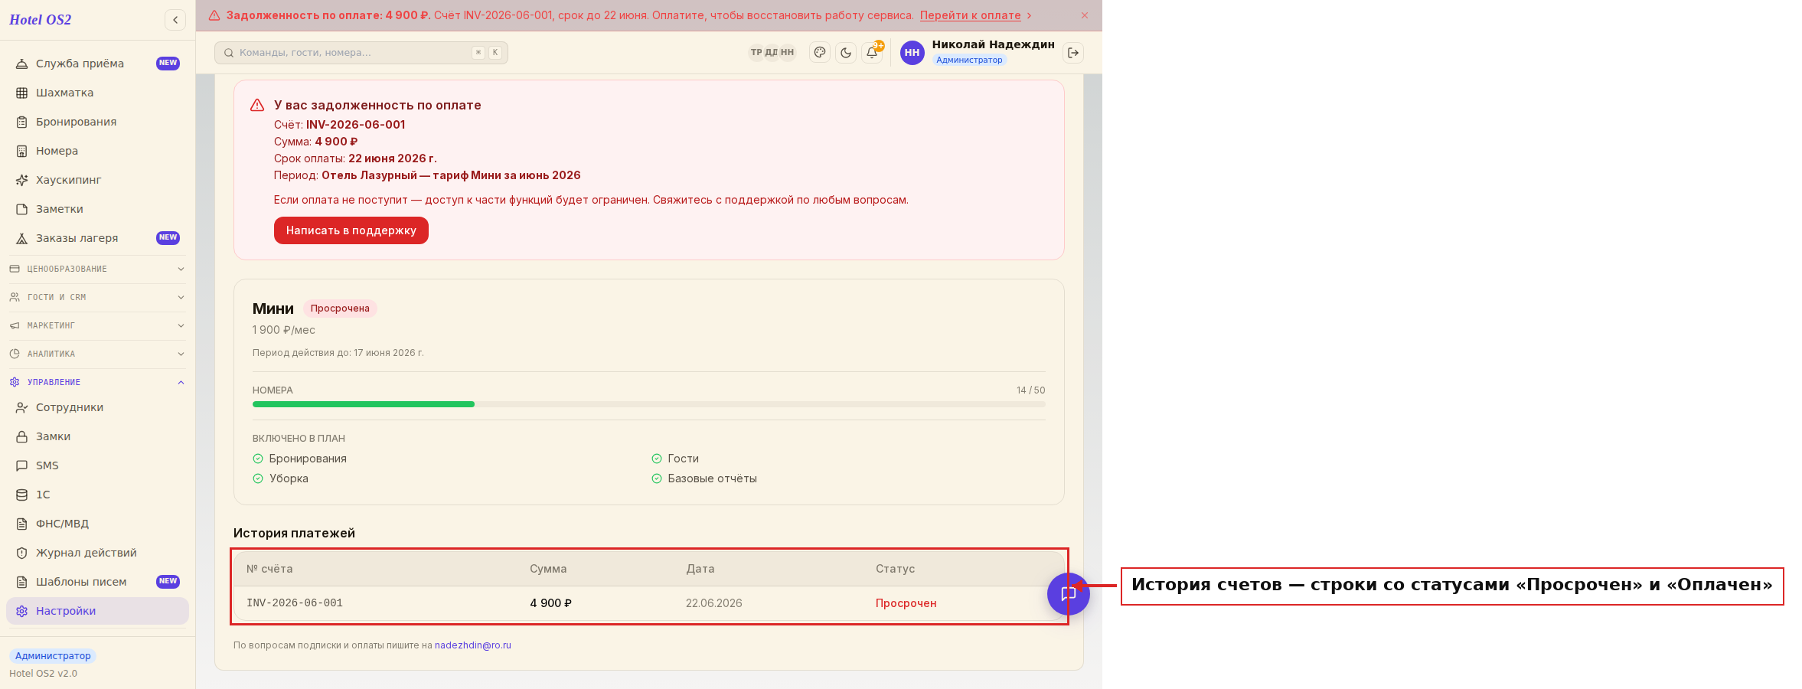The height and width of the screenshot is (689, 1802).
Task: Expand the Гости и CRM section
Action: point(97,297)
